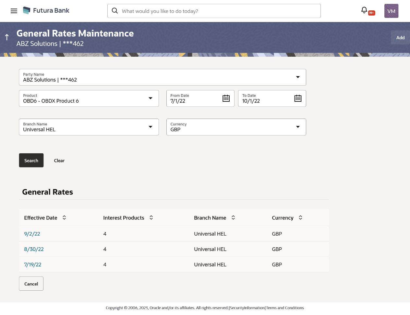Screen dimensions: 410x315
Task: Expand the Product dropdown
Action: tap(151, 99)
